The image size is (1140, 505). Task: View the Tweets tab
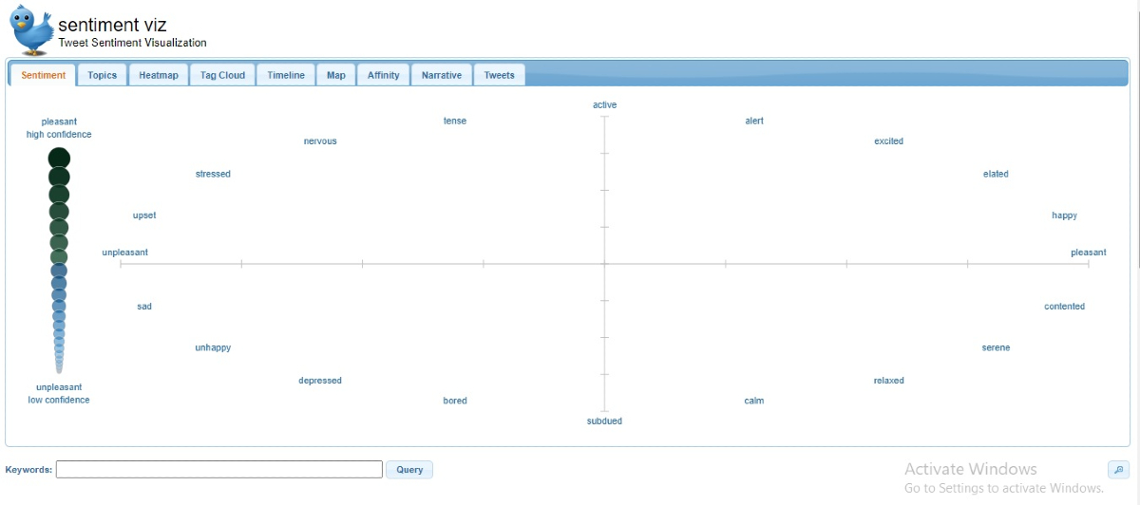point(499,75)
